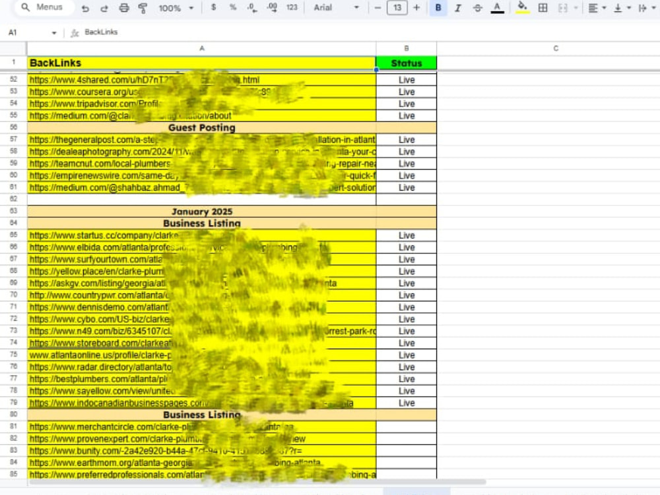
Task: Select column C header
Action: point(556,48)
